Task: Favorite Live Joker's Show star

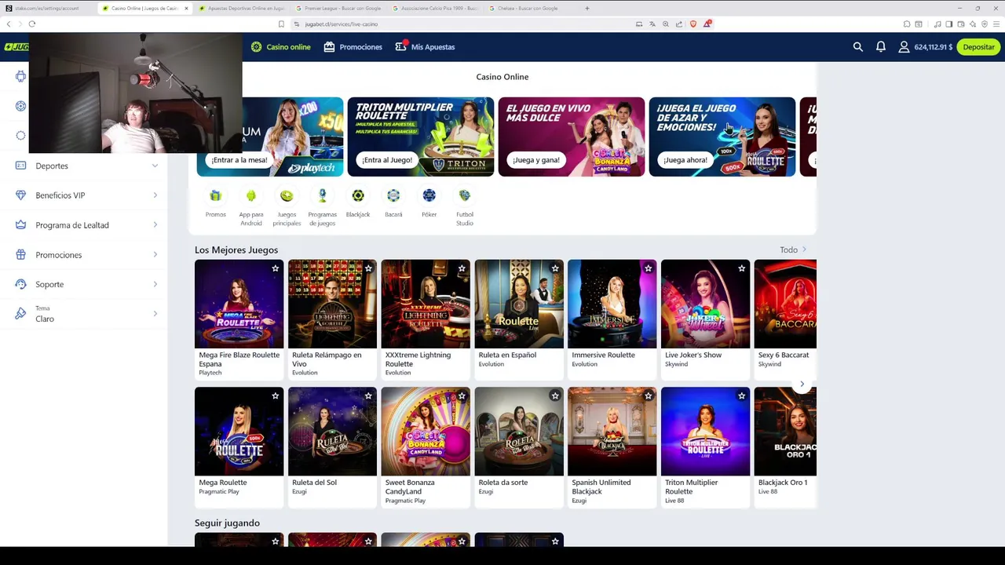Action: tap(741, 268)
